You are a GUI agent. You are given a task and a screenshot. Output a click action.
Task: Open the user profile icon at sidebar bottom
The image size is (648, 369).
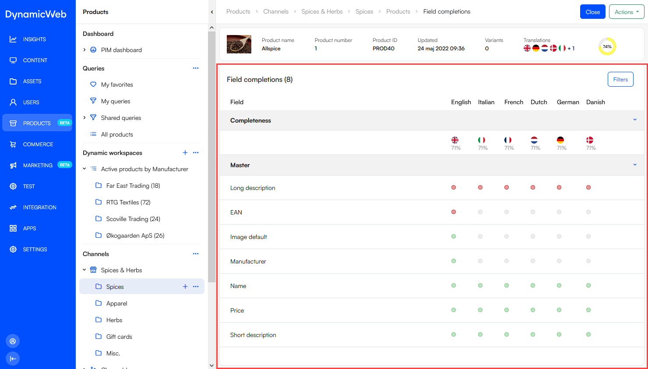pyautogui.click(x=13, y=341)
